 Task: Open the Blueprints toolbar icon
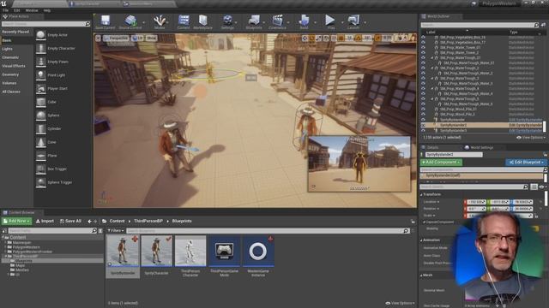tap(254, 21)
